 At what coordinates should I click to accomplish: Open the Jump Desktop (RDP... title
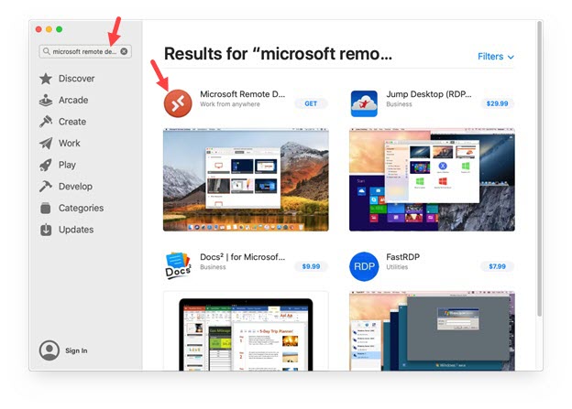[429, 94]
